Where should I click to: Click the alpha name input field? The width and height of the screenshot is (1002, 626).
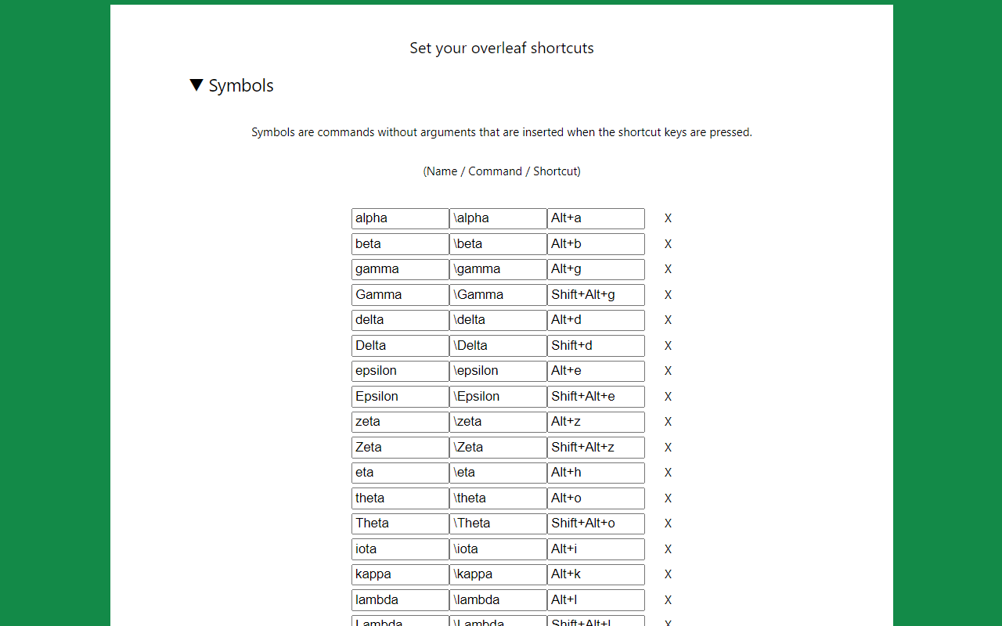coord(400,218)
